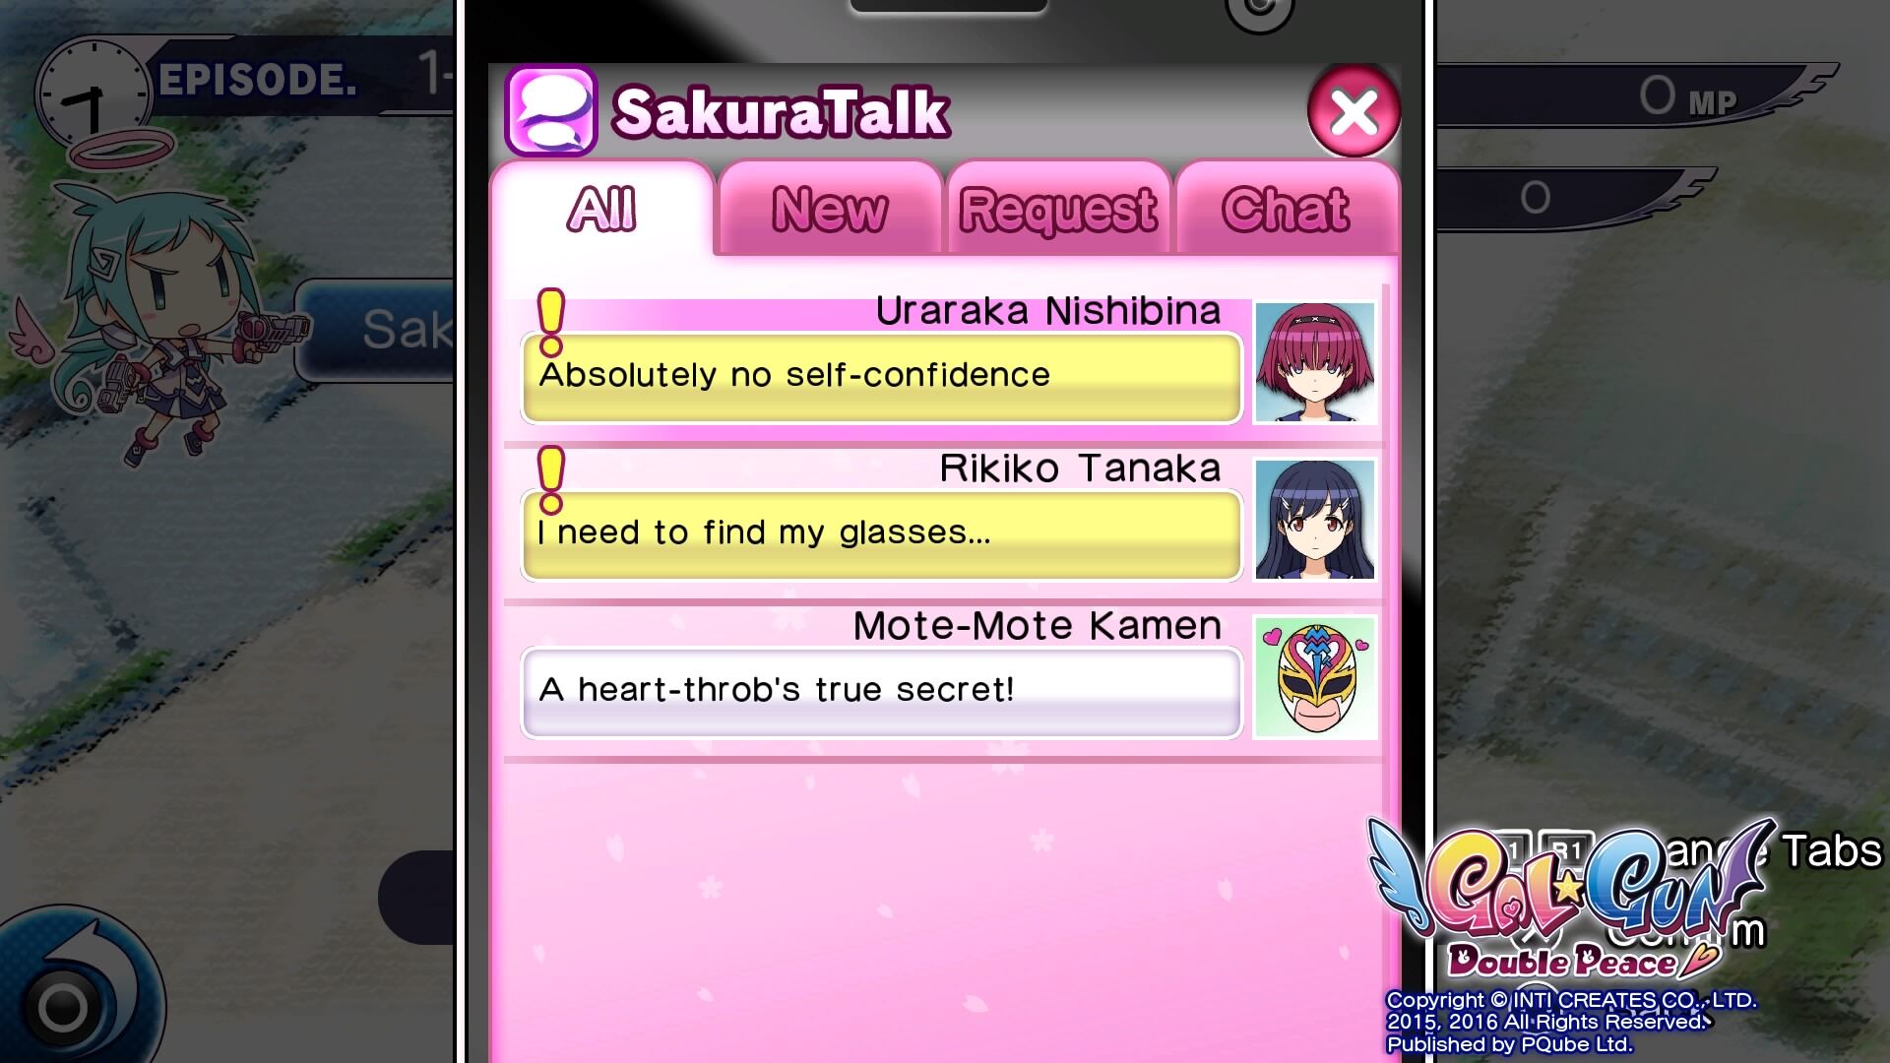The height and width of the screenshot is (1063, 1890).
Task: Open message 'I need to find my glasses...'
Action: point(881,535)
